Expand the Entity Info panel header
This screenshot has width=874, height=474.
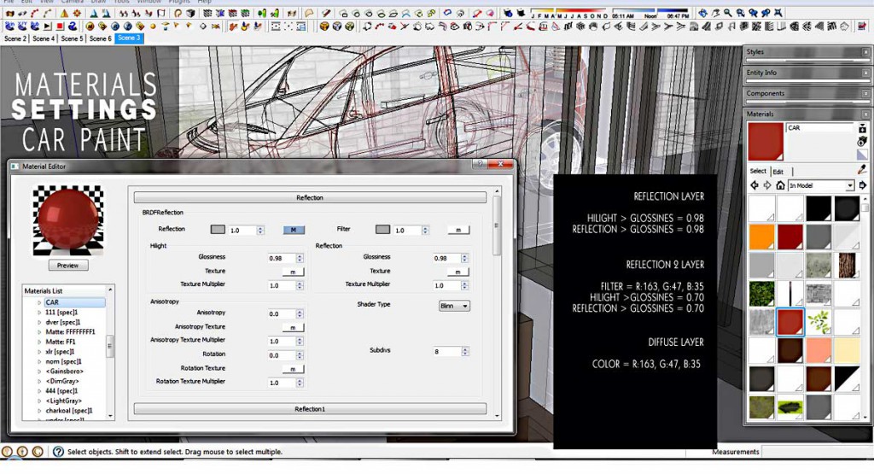click(807, 73)
